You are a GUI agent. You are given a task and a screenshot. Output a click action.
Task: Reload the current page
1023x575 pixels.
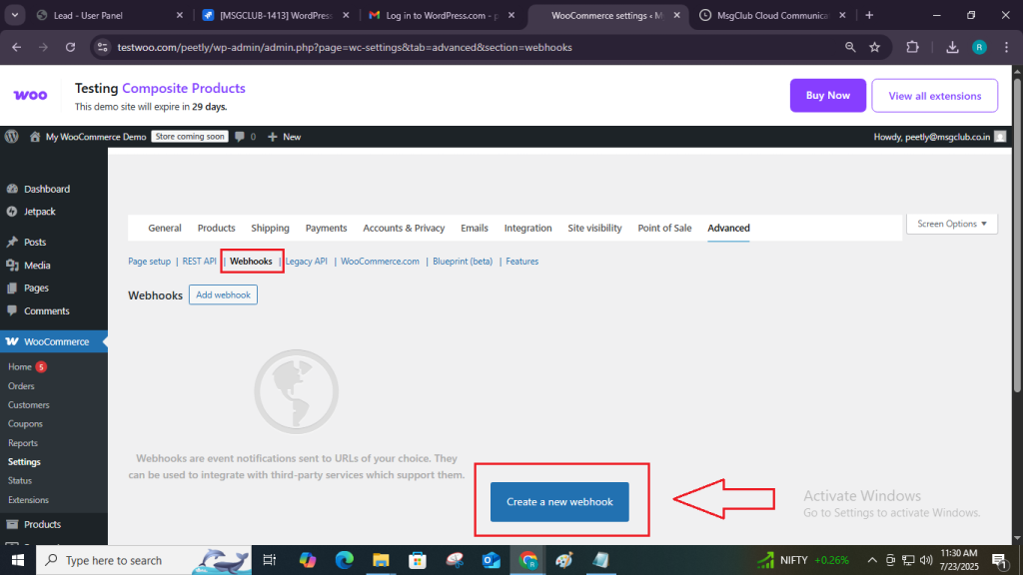[x=71, y=47]
